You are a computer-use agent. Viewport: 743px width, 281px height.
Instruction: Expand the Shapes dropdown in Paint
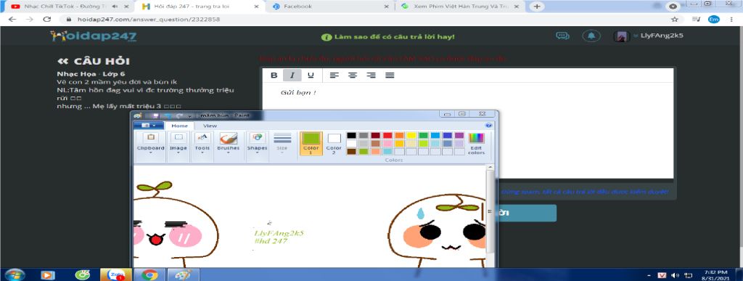(x=258, y=142)
